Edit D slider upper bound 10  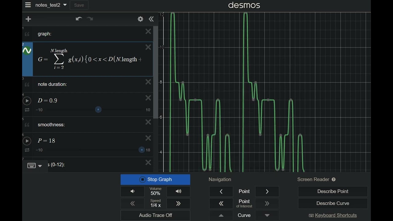(x=148, y=110)
